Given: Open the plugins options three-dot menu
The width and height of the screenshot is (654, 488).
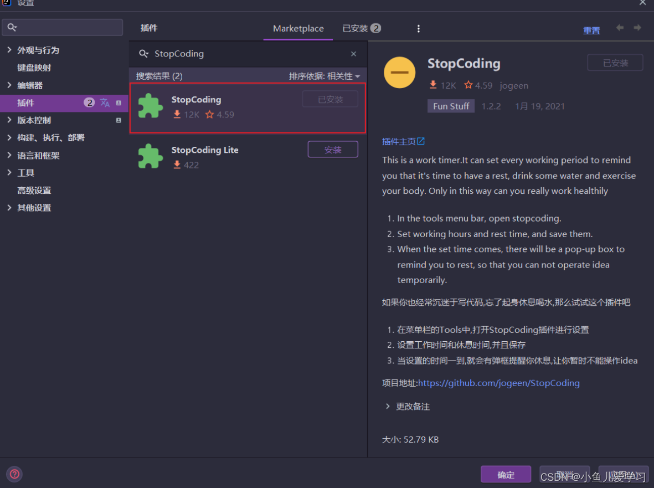Looking at the screenshot, I should pos(418,28).
